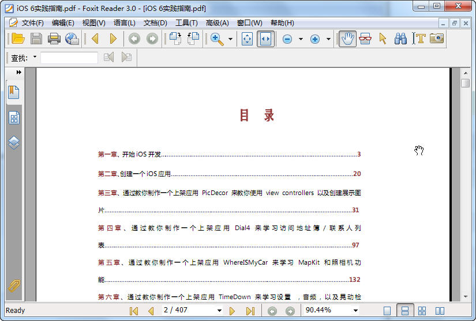Click the scrollbar down arrow

[x=466, y=297]
